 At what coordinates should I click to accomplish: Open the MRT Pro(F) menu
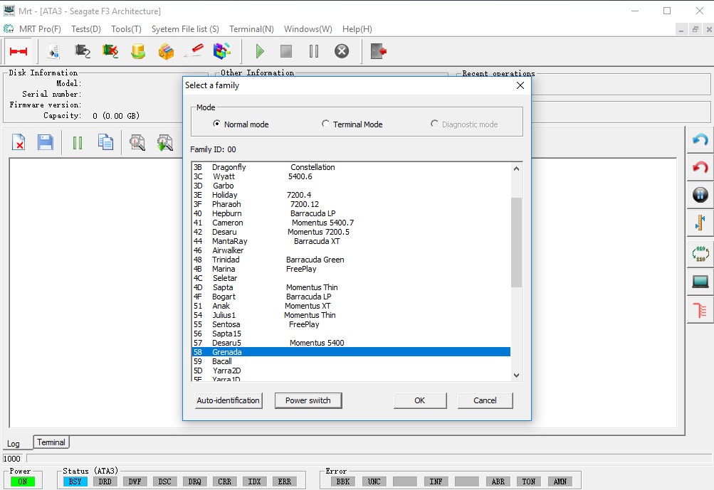pos(40,29)
